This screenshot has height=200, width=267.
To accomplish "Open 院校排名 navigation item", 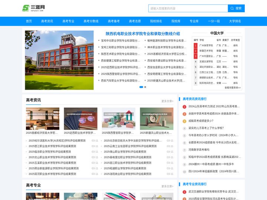I will pyautogui.click(x=156, y=21).
